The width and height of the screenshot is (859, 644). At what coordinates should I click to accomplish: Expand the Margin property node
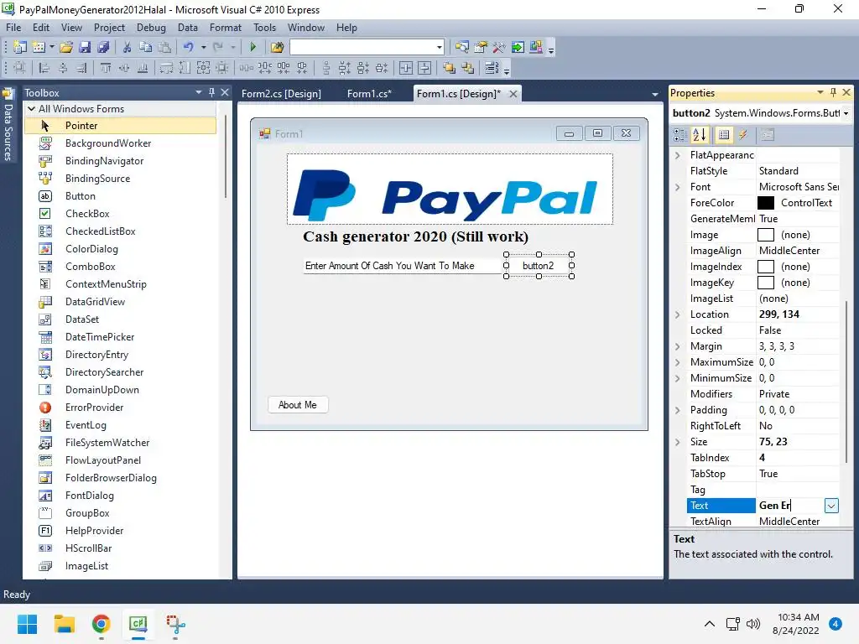click(x=678, y=346)
